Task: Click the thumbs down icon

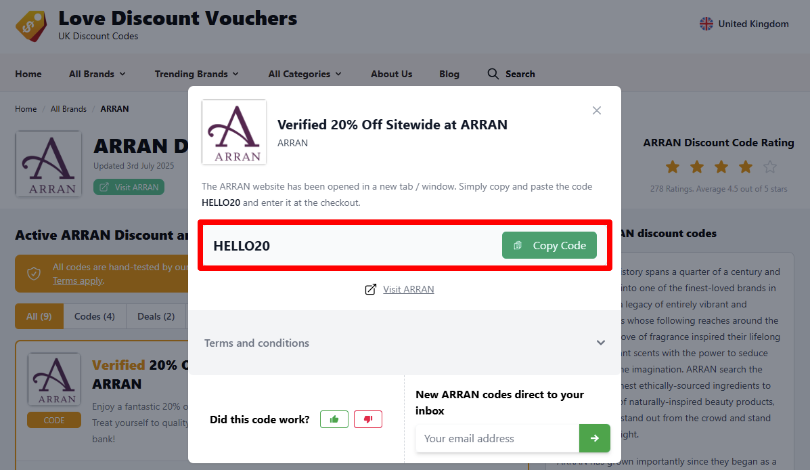Action: point(368,419)
